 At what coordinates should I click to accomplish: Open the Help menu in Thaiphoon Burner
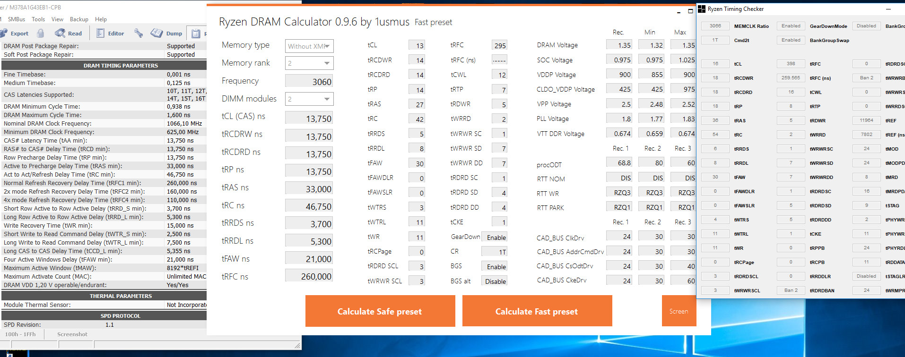pos(101,19)
